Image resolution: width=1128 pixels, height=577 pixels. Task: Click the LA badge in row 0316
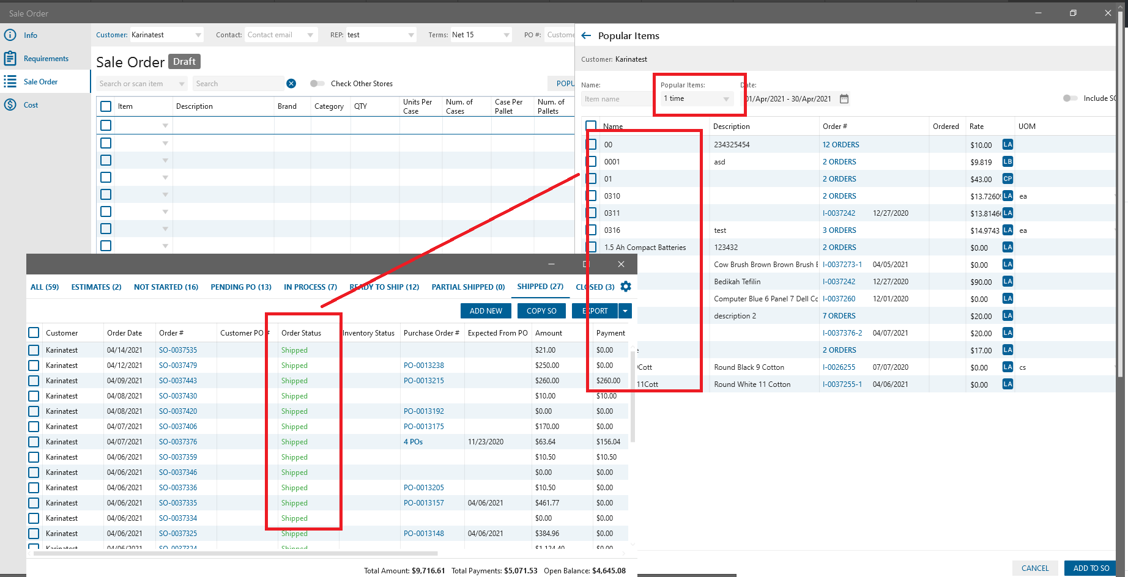(x=1007, y=230)
